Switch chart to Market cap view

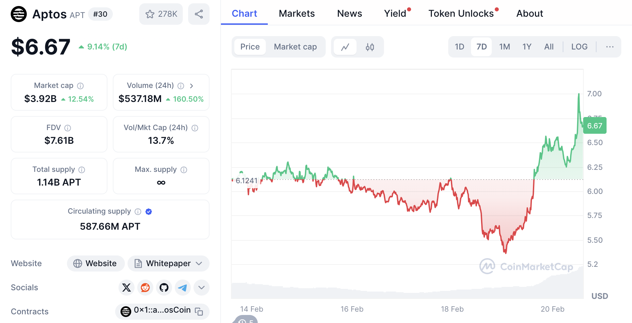pos(295,47)
